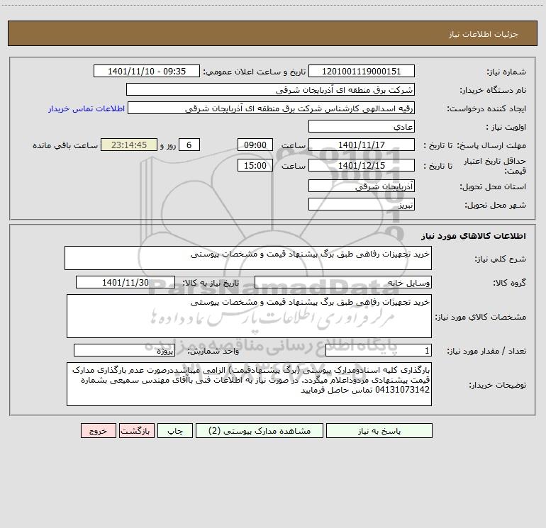Open مشاهده مدارک پیوستی (2) button

tap(260, 430)
